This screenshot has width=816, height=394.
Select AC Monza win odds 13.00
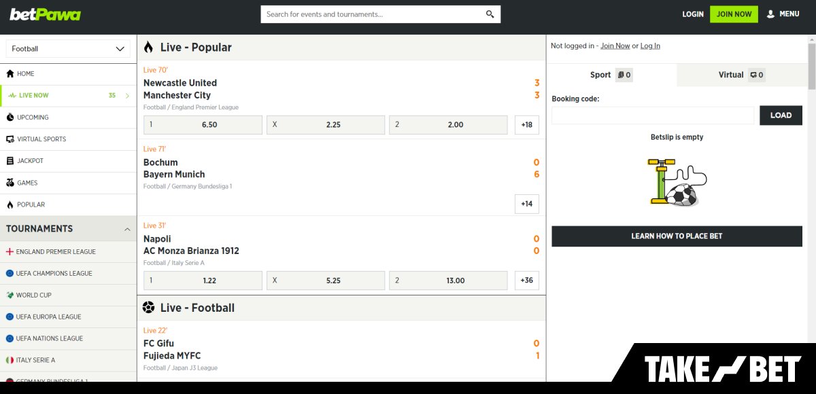[448, 281]
